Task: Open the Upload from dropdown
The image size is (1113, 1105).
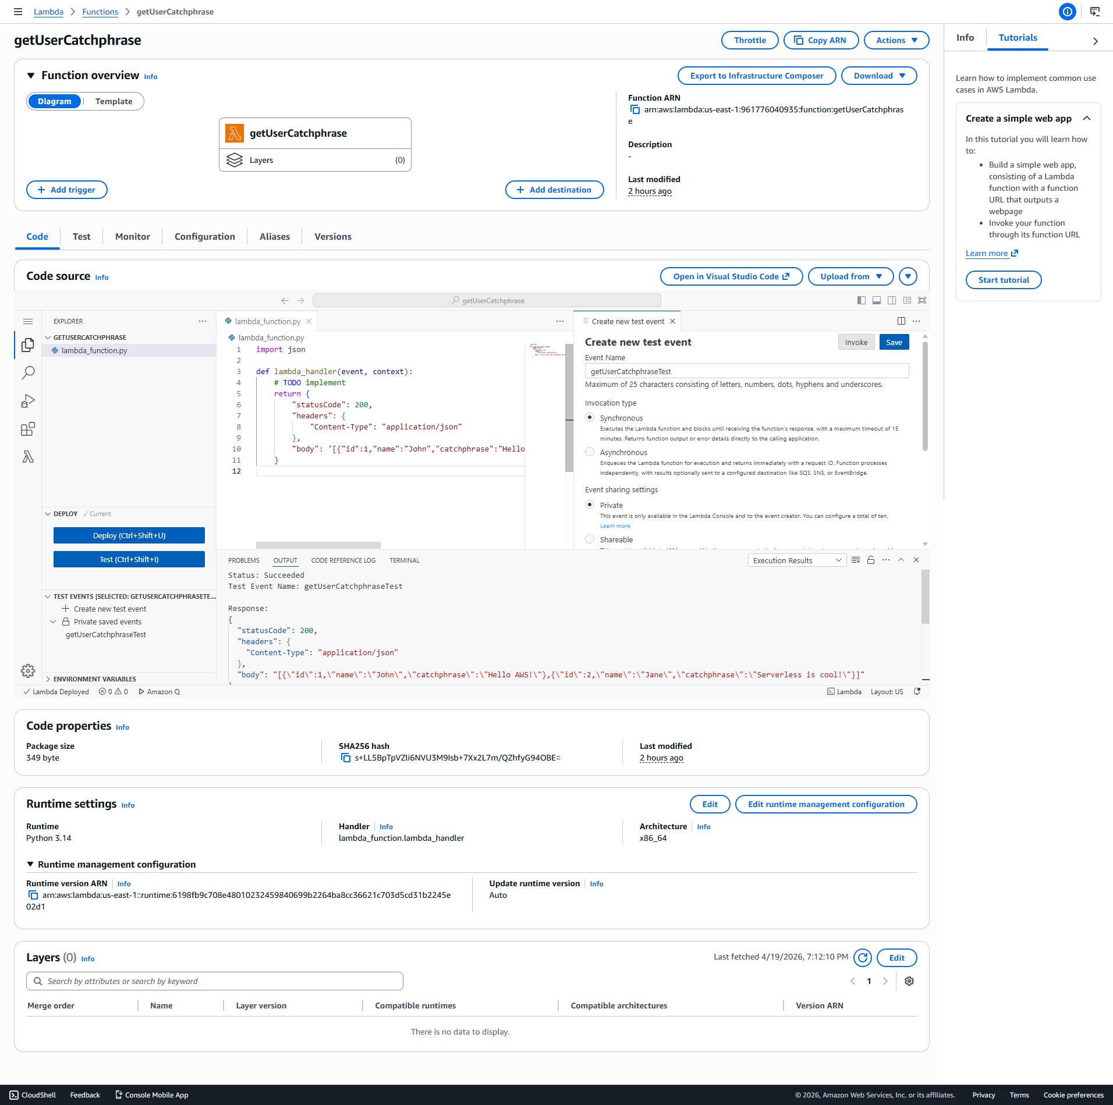Action: pos(850,276)
